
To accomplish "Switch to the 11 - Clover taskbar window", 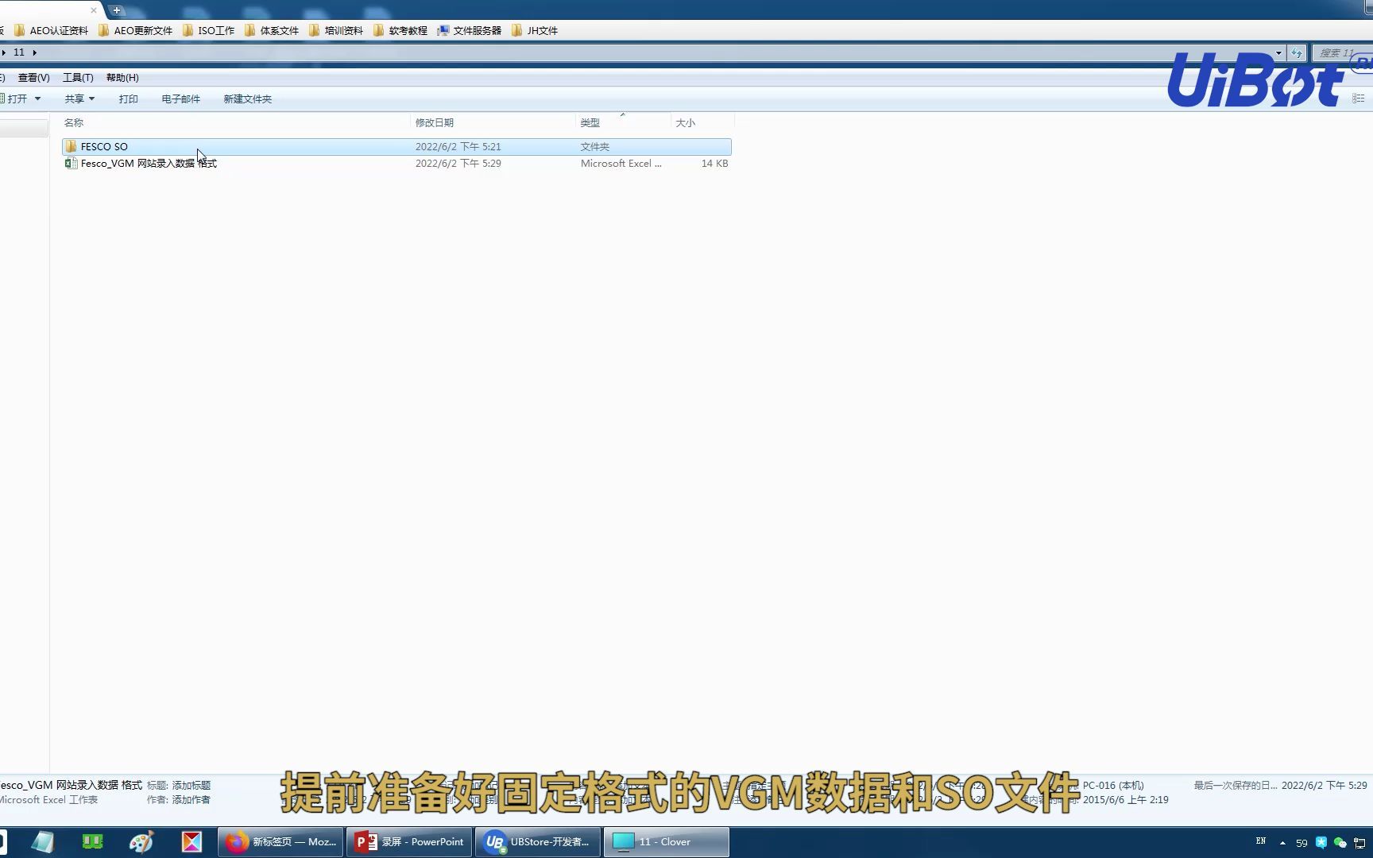I will pyautogui.click(x=667, y=842).
